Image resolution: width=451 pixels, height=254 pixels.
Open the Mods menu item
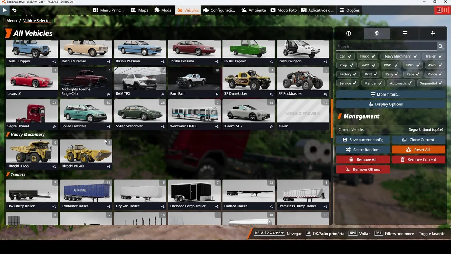(163, 10)
